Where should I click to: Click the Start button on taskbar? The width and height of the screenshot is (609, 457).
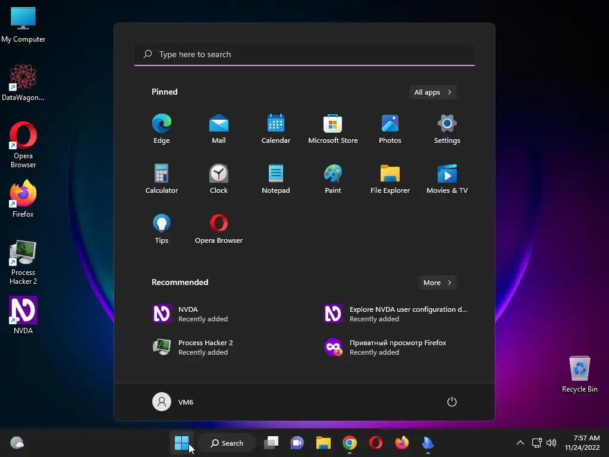coord(181,443)
